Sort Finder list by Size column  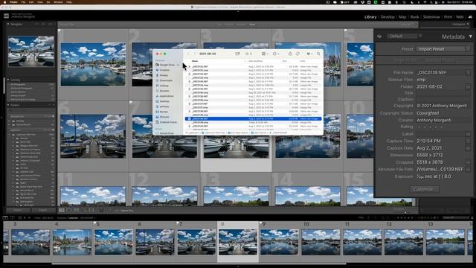284,61
